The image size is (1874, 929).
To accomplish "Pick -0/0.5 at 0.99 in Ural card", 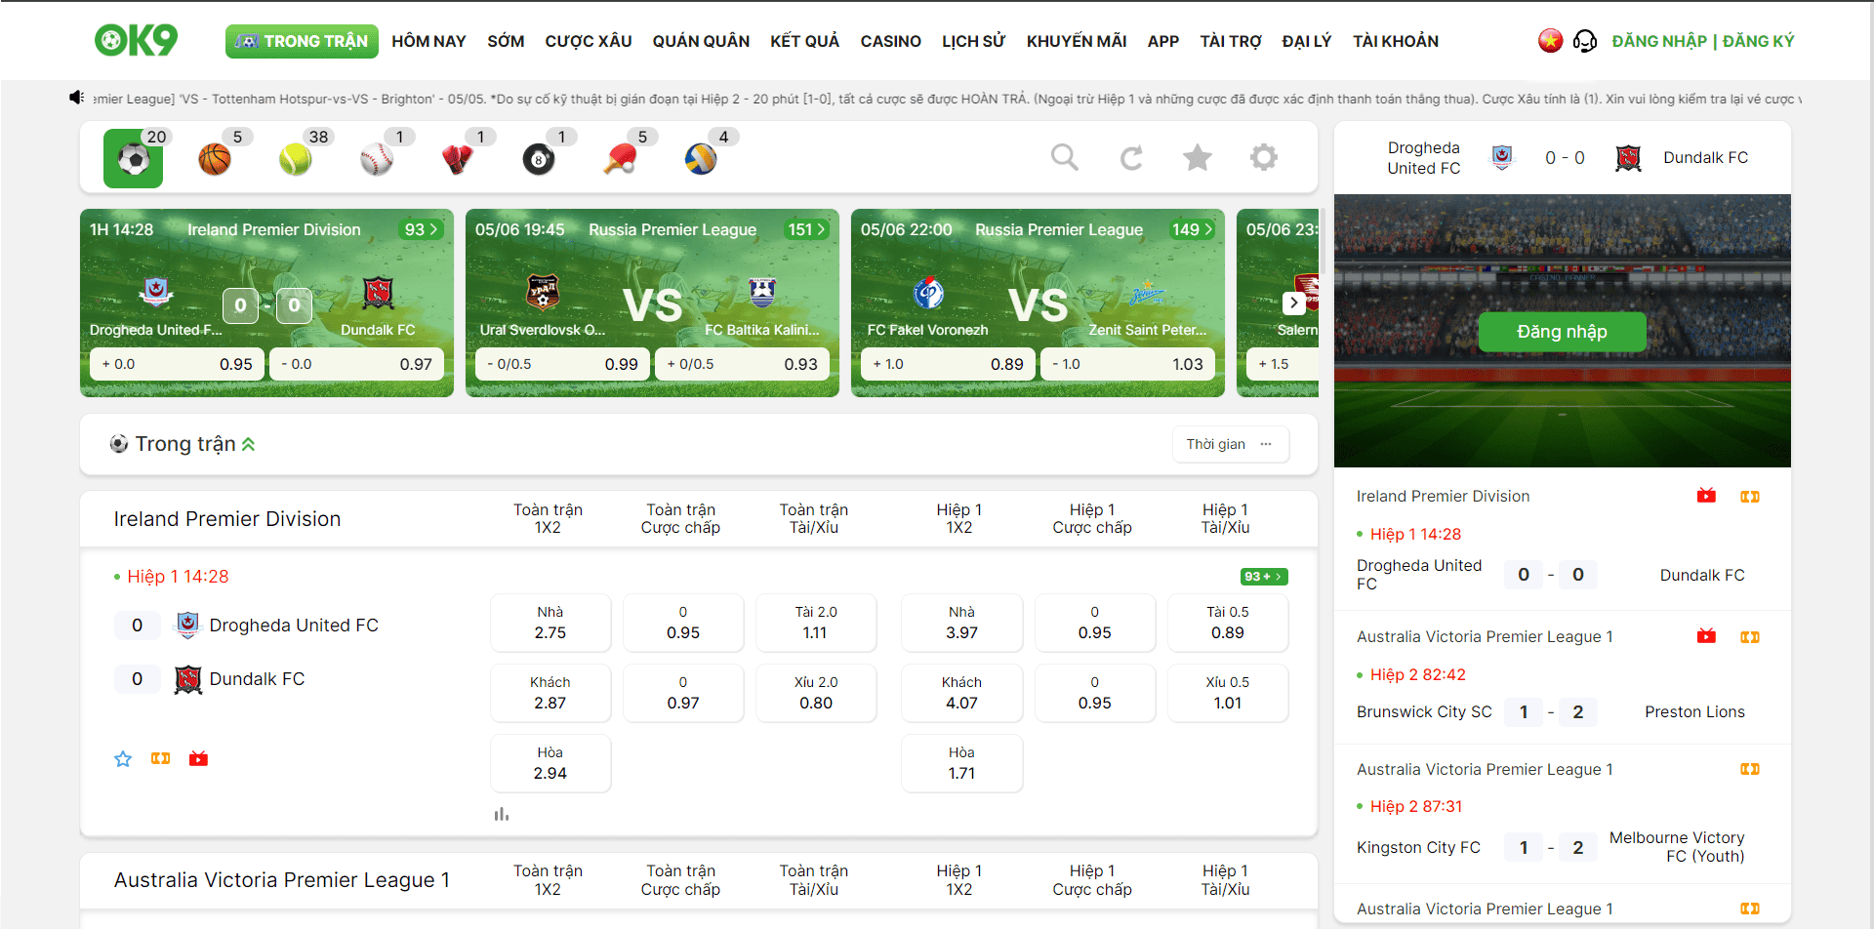I will click(562, 364).
